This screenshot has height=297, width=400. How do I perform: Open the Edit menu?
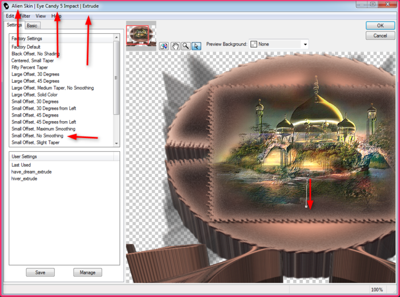pyautogui.click(x=10, y=16)
